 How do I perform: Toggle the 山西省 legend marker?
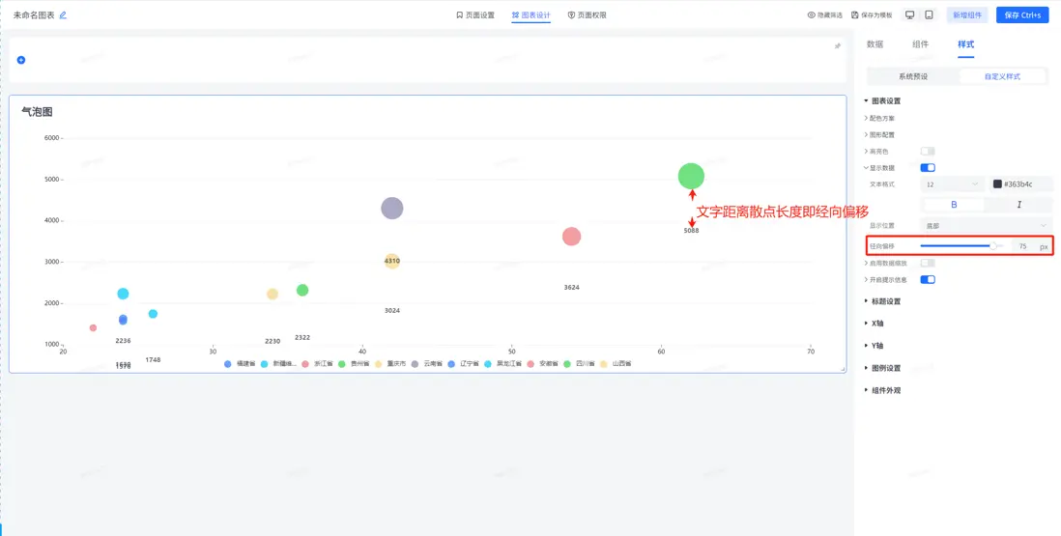click(x=604, y=364)
